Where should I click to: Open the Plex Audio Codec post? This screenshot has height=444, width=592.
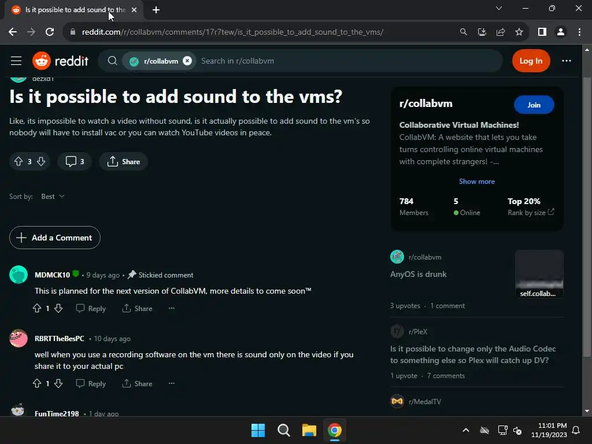(473, 354)
